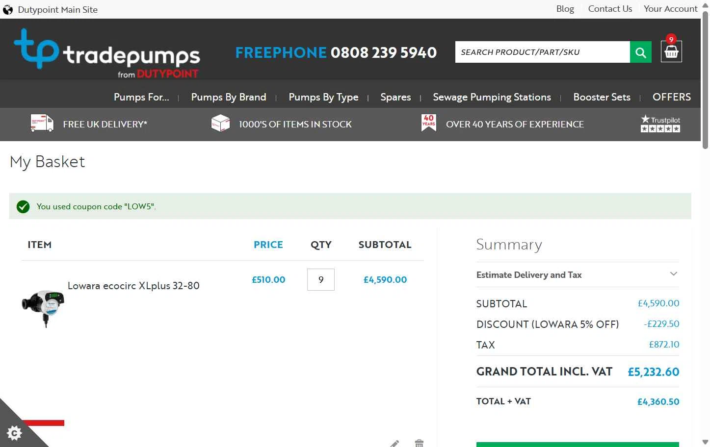Click the item subtotal £4,590.00
Image resolution: width=710 pixels, height=447 pixels.
click(385, 280)
